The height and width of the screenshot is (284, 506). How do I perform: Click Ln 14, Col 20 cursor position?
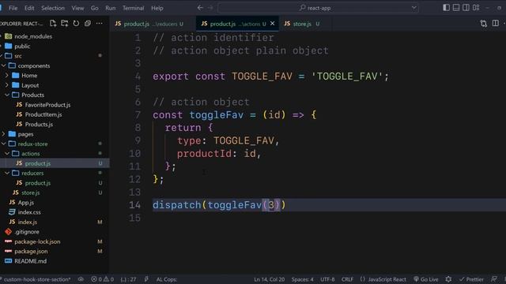[269, 279]
